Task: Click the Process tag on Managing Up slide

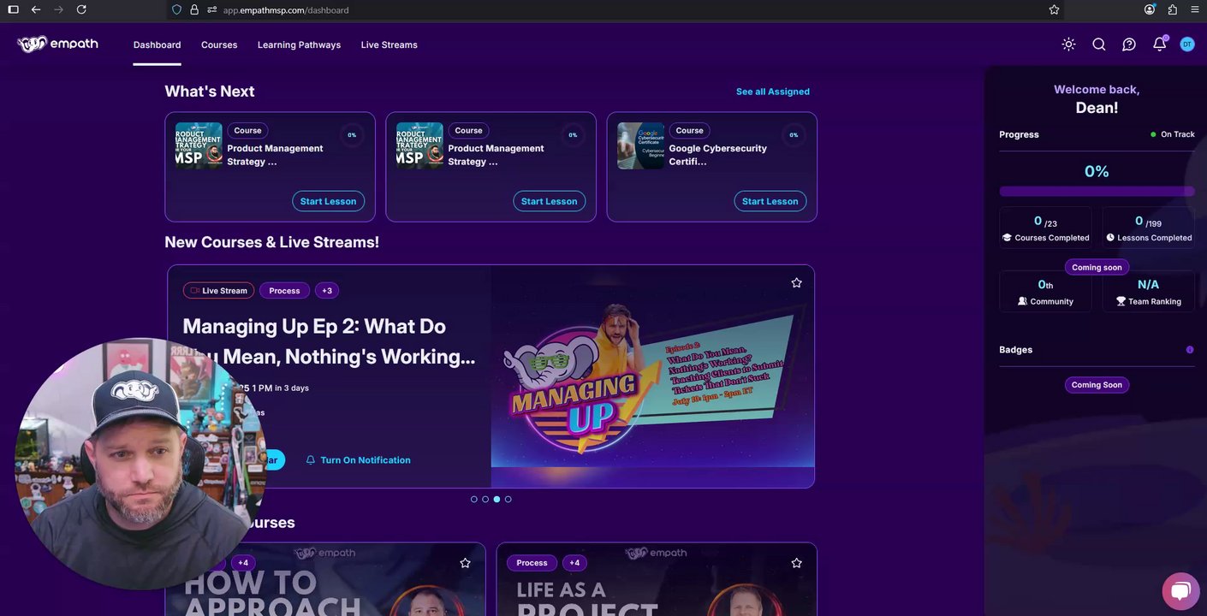Action: click(x=284, y=291)
